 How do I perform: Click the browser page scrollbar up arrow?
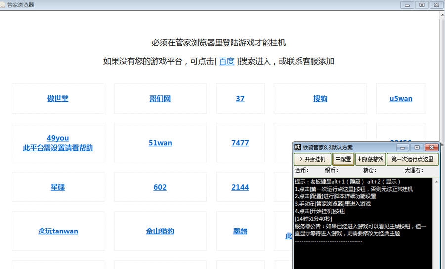click(x=442, y=15)
